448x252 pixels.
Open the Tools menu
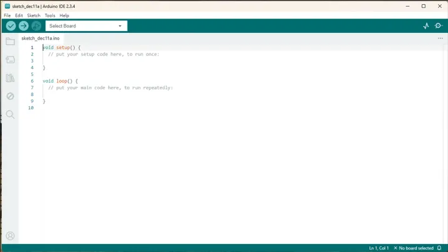50,16
